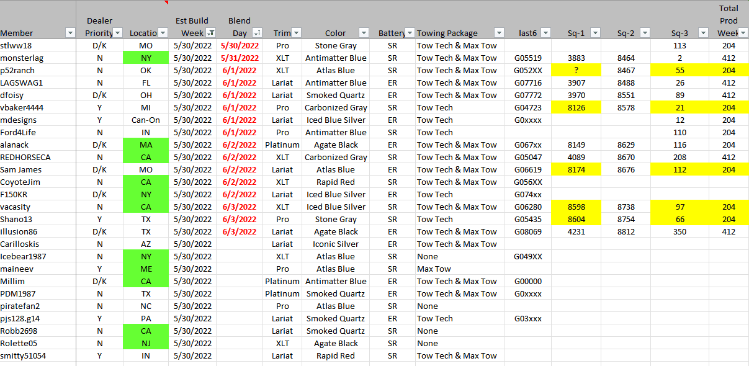Open the Member column filter dropdown

pos(70,33)
